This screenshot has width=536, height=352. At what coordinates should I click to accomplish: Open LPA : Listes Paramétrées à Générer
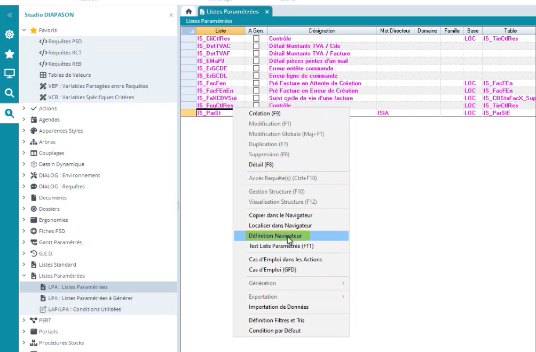90,298
